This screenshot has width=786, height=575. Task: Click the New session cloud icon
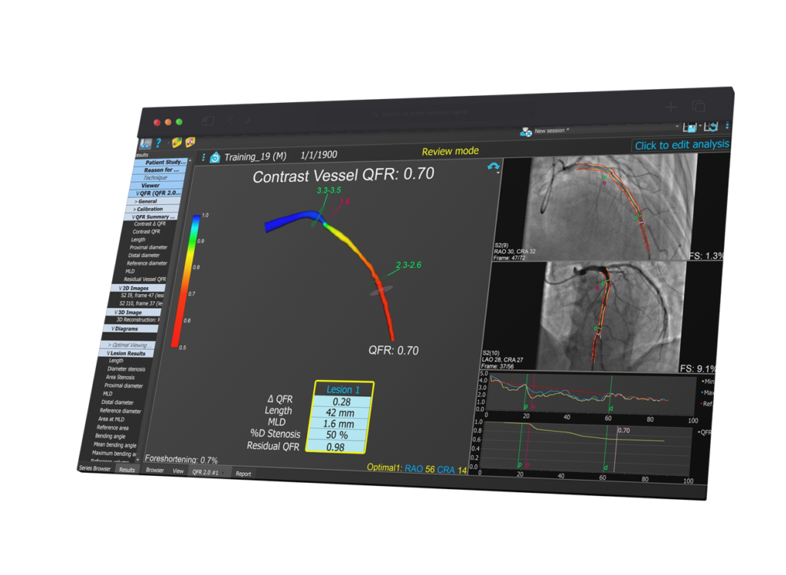coord(526,132)
